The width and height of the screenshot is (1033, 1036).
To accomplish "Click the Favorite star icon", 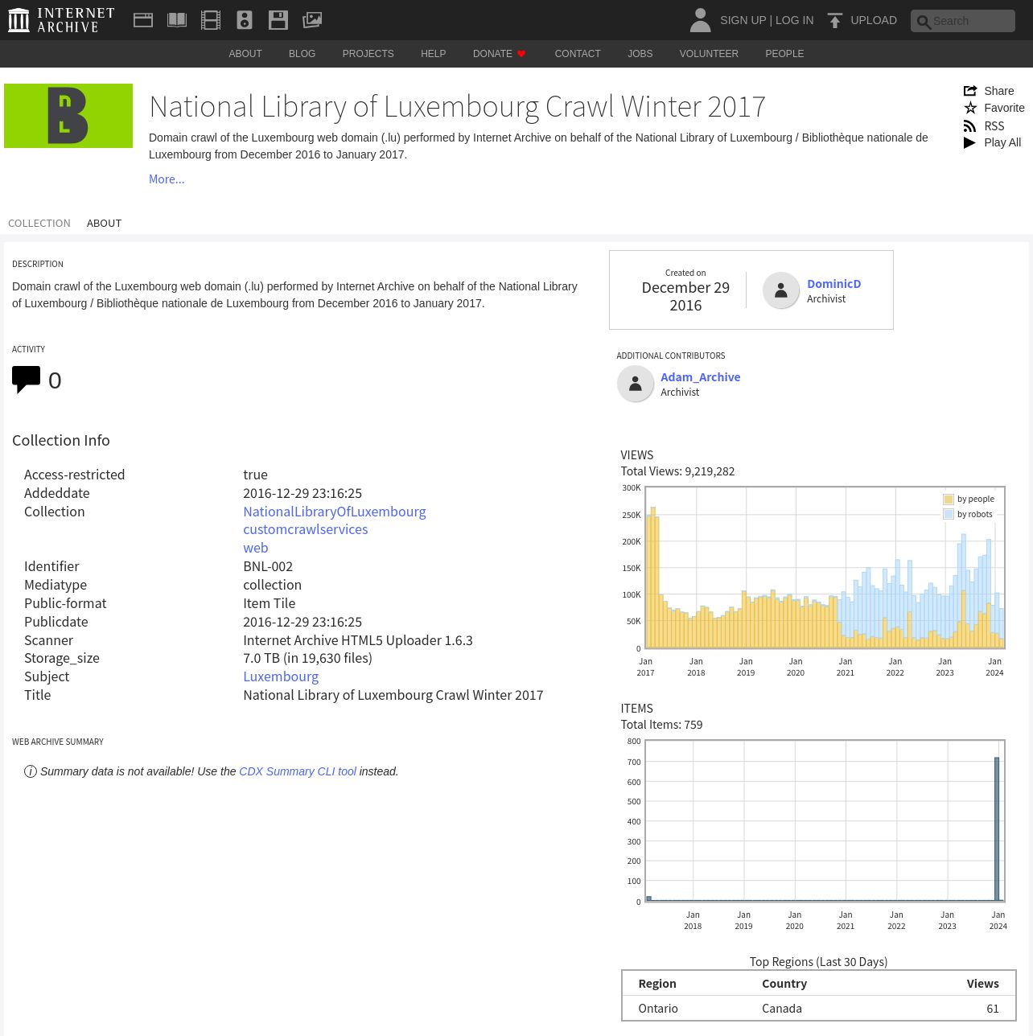I will [x=970, y=108].
